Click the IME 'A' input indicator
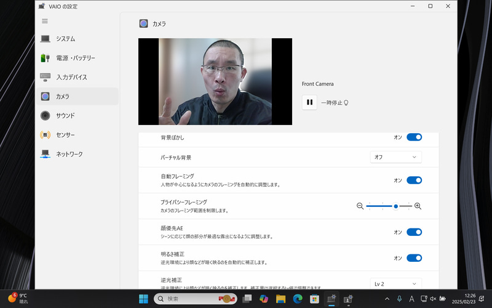The width and height of the screenshot is (492, 308). (x=411, y=299)
